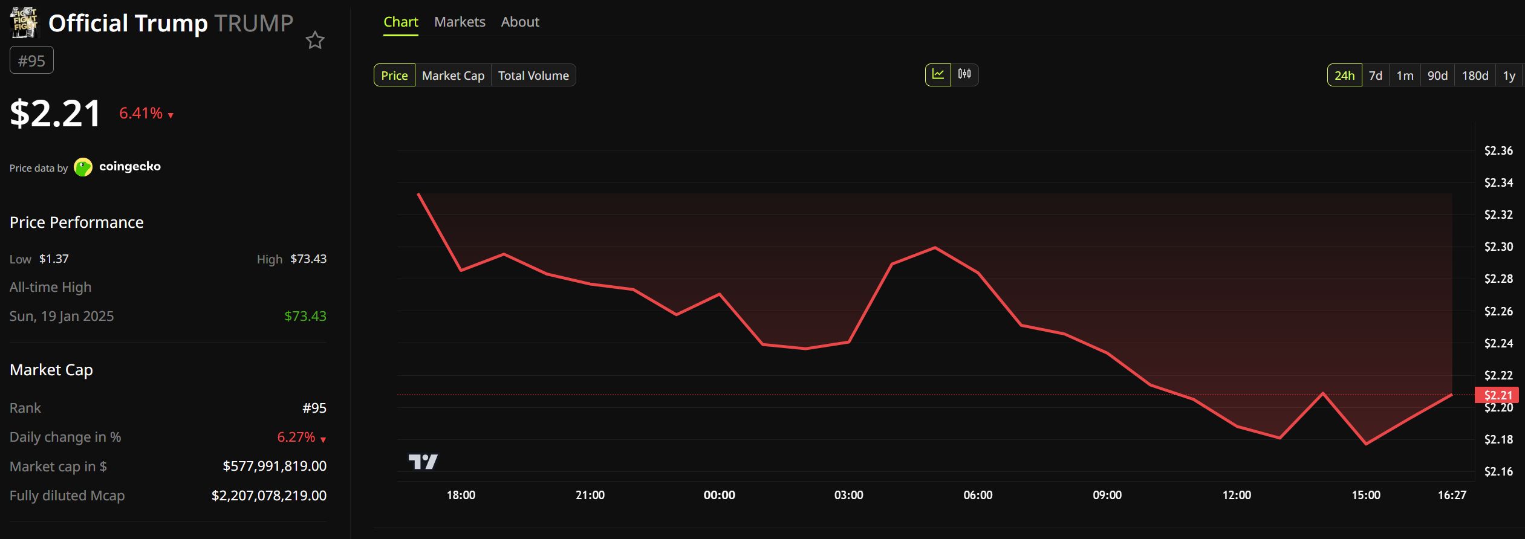Click the red $2.21 price axis label

click(x=1497, y=395)
